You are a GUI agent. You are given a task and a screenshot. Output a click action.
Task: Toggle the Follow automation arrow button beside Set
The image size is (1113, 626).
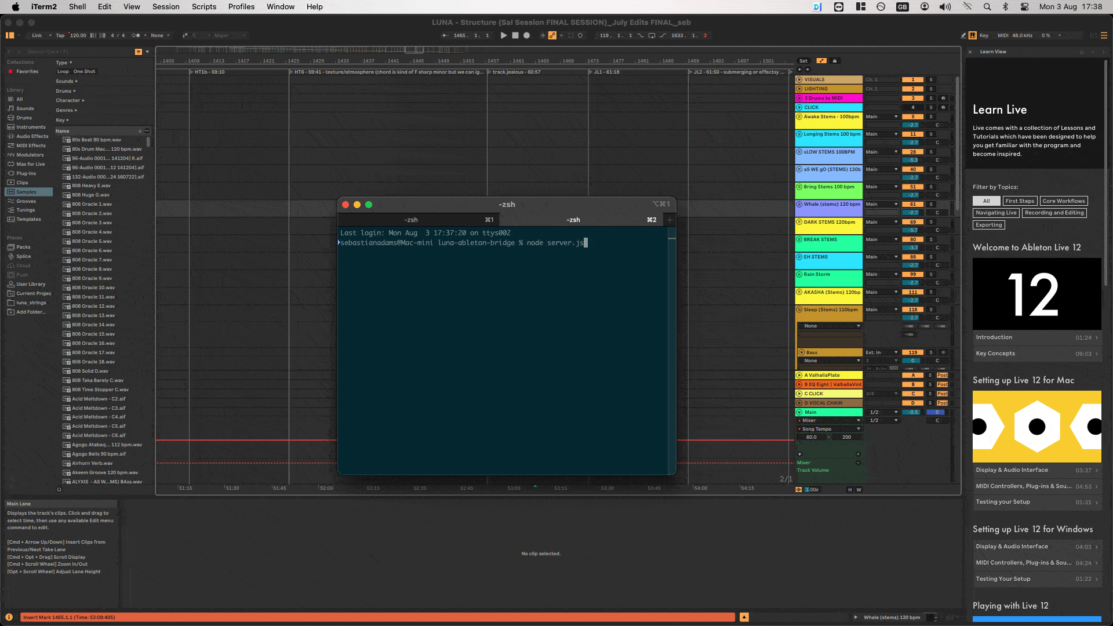[821, 61]
